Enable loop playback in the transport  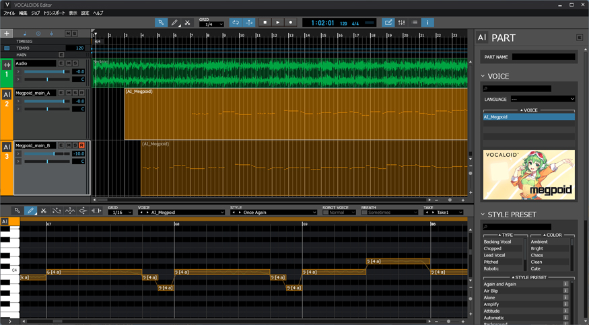click(x=236, y=22)
